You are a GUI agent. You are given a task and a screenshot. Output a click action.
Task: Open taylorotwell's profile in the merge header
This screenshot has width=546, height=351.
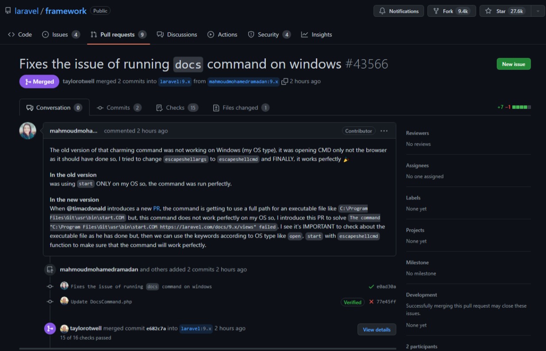[x=79, y=81]
